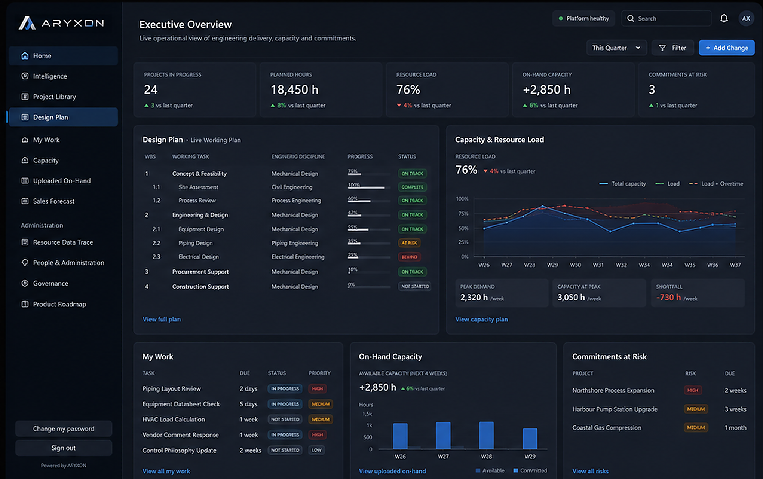Click Site Assessment progress bar
Viewport: 763px width, 479px height.
click(x=369, y=187)
